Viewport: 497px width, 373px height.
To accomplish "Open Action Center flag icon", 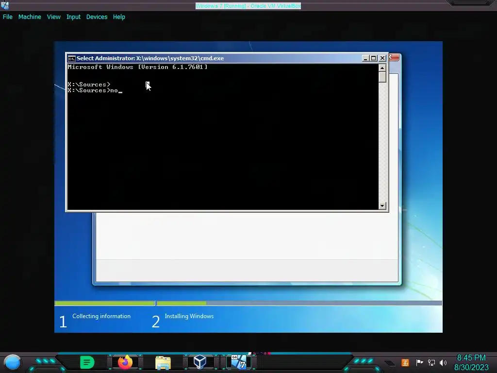I will [x=419, y=362].
